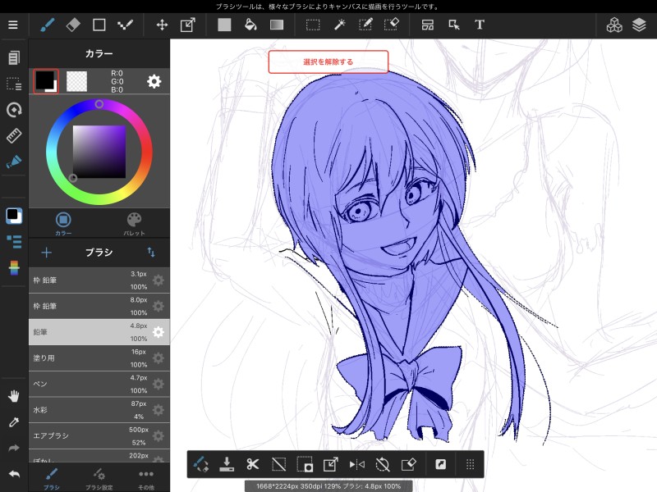This screenshot has height=492, width=657.
Task: Open the ruler snap tool
Action: 14,135
